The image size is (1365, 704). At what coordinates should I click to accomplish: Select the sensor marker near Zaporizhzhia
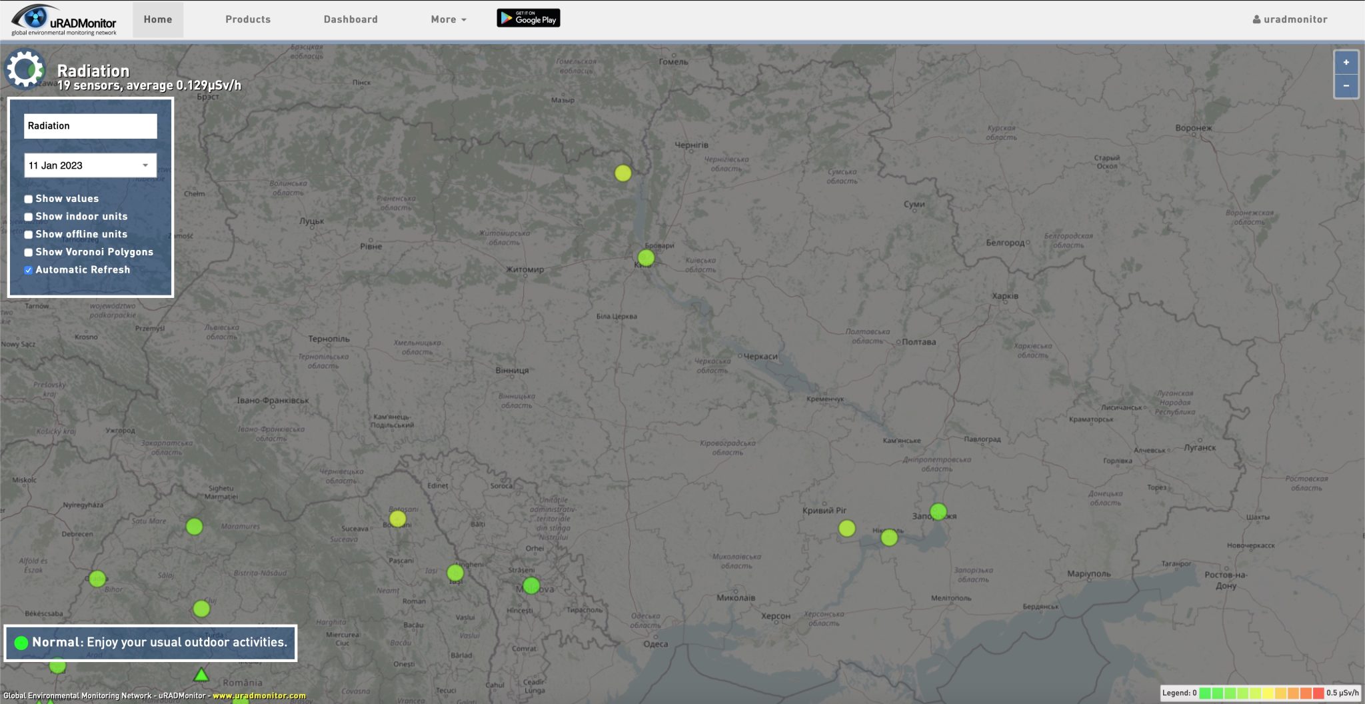click(938, 510)
